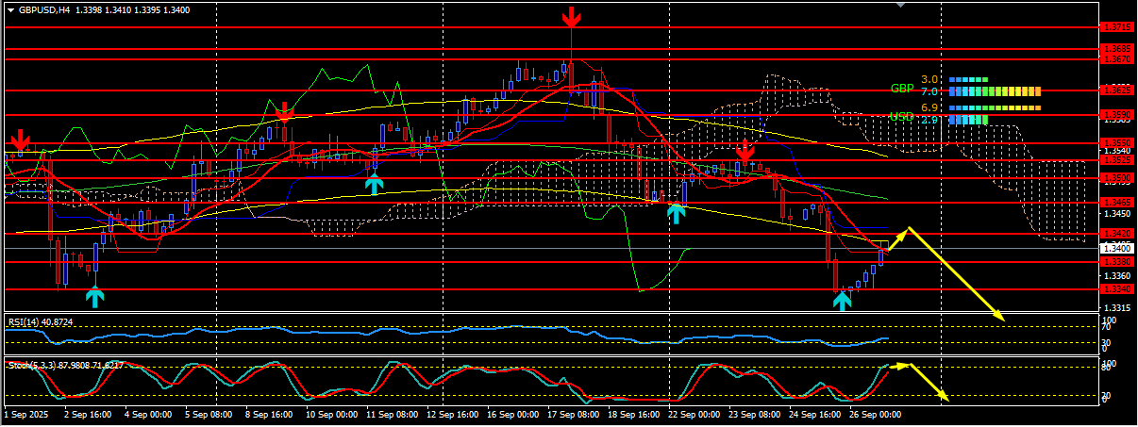Select the red sell signal arrow near 8 Sep
The width and height of the screenshot is (1138, 427).
(x=284, y=112)
